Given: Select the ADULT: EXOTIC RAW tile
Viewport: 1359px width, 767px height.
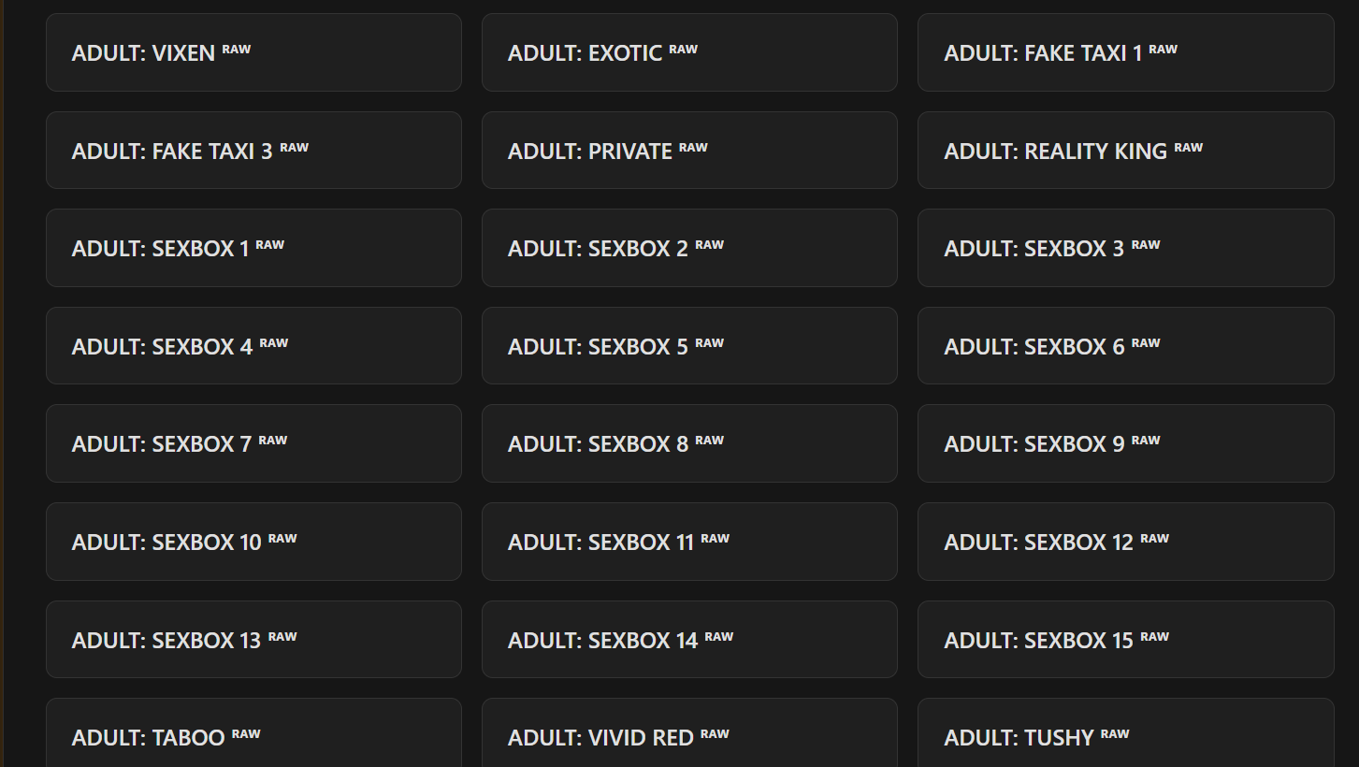Looking at the screenshot, I should pyautogui.click(x=689, y=52).
